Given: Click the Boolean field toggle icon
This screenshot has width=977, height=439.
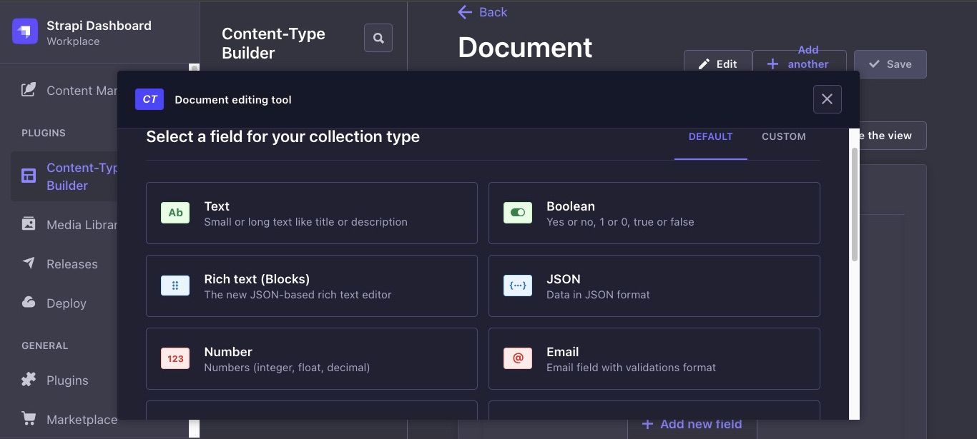Looking at the screenshot, I should point(518,213).
